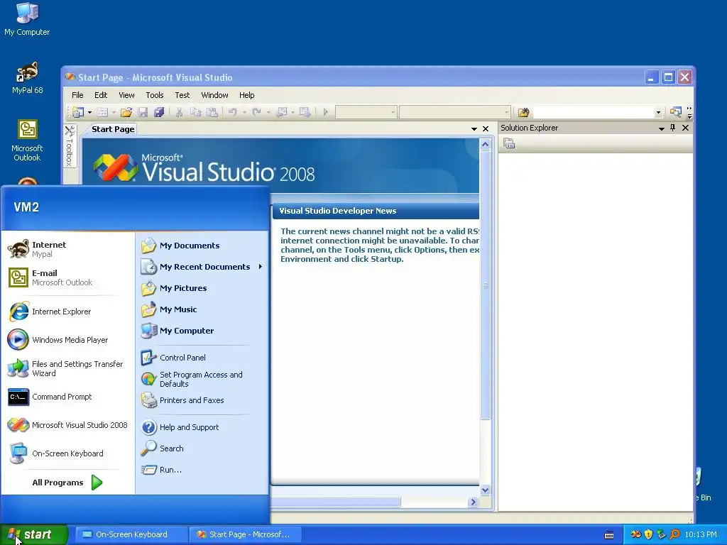Expand All Programs in start menu
The width and height of the screenshot is (727, 545).
point(67,483)
